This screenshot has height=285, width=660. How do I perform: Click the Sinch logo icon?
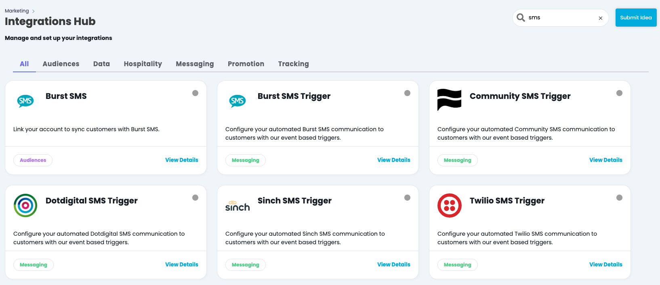point(238,206)
